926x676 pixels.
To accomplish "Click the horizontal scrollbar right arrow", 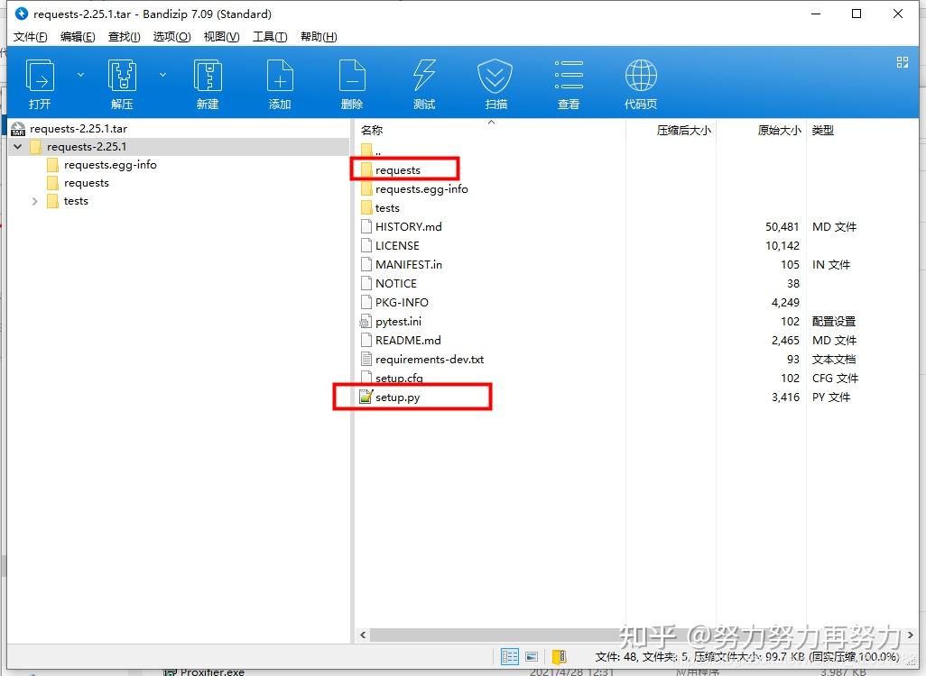I will [x=910, y=635].
